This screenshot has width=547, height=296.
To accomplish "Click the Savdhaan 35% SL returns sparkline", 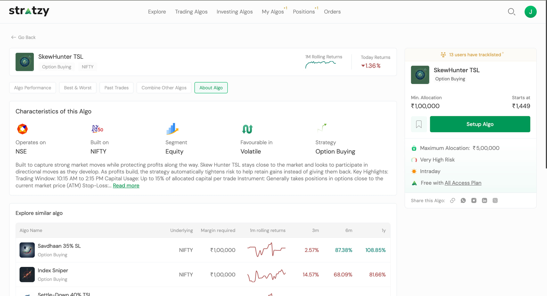I will (x=266, y=250).
